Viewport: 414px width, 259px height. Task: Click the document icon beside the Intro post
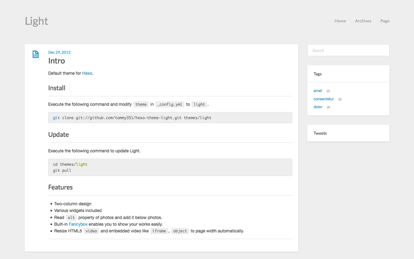pos(36,54)
